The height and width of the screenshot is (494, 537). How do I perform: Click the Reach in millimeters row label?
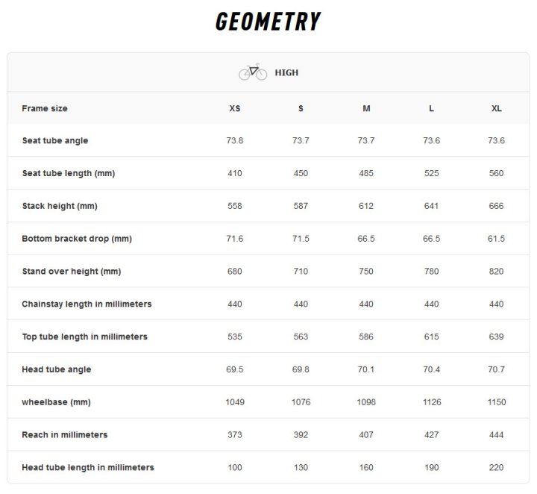65,435
